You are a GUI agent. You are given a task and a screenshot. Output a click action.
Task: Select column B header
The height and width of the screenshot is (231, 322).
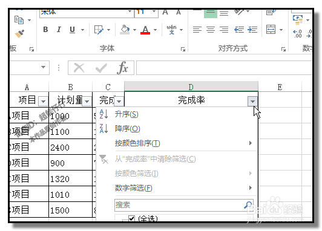point(70,87)
